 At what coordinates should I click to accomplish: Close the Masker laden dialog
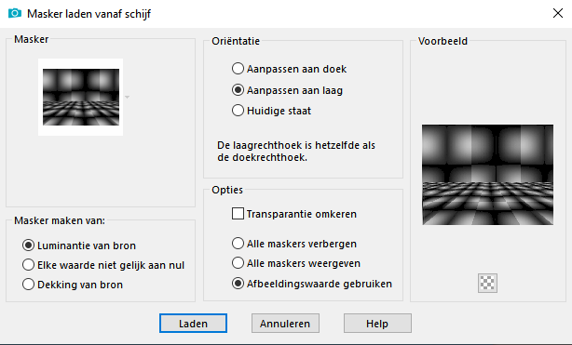tap(558, 13)
